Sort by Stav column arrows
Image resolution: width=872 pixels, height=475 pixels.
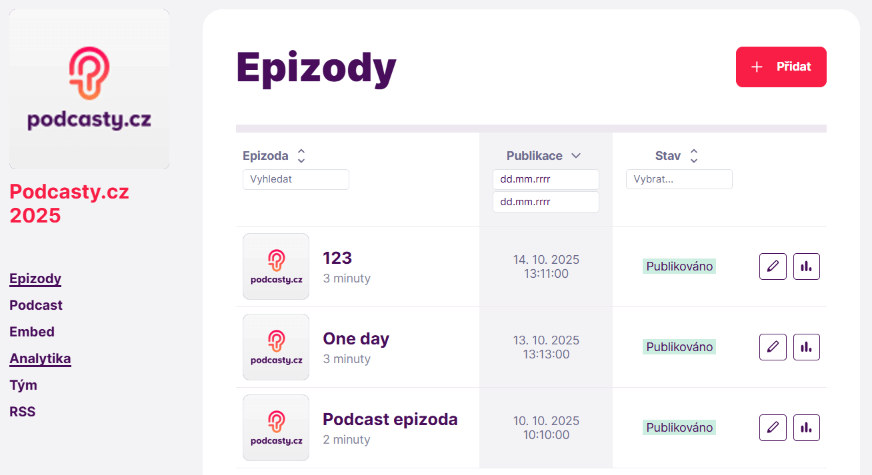click(x=694, y=156)
